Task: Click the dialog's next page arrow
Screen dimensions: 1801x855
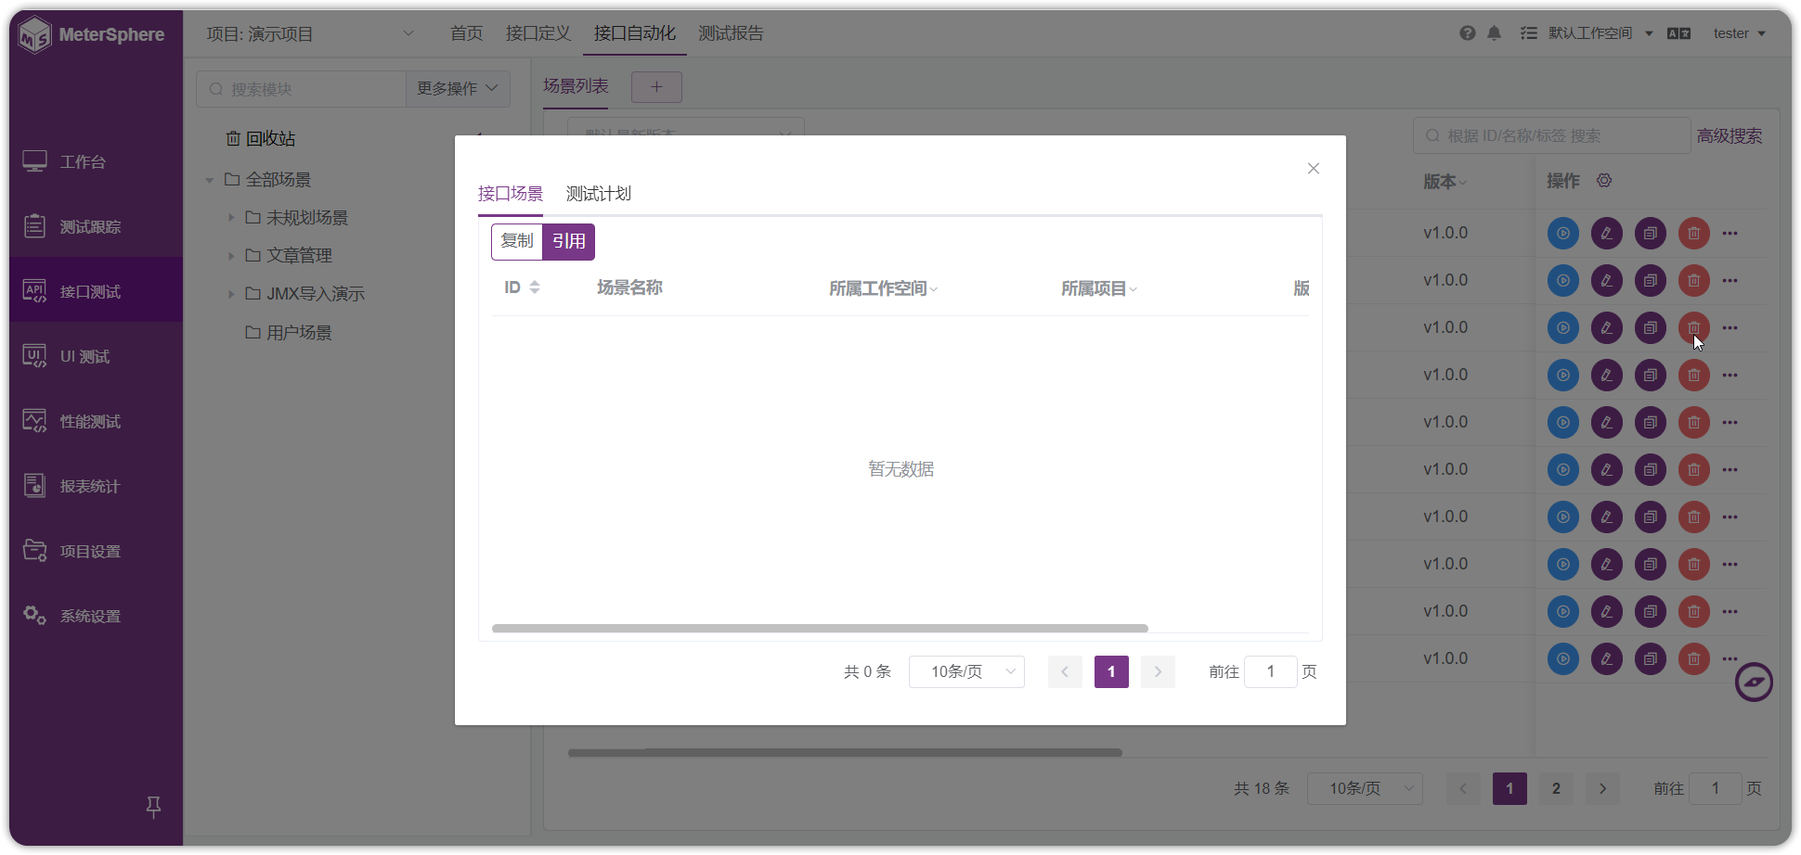Action: tap(1158, 671)
